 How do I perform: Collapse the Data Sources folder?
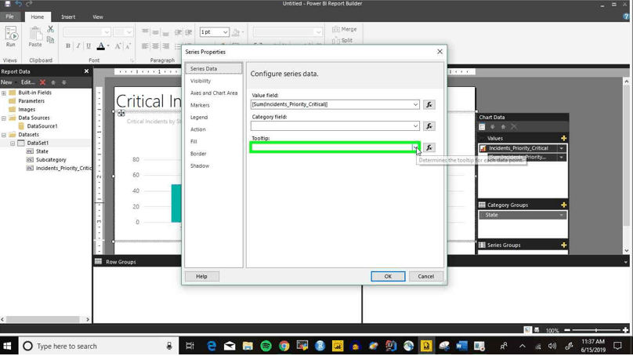4,118
